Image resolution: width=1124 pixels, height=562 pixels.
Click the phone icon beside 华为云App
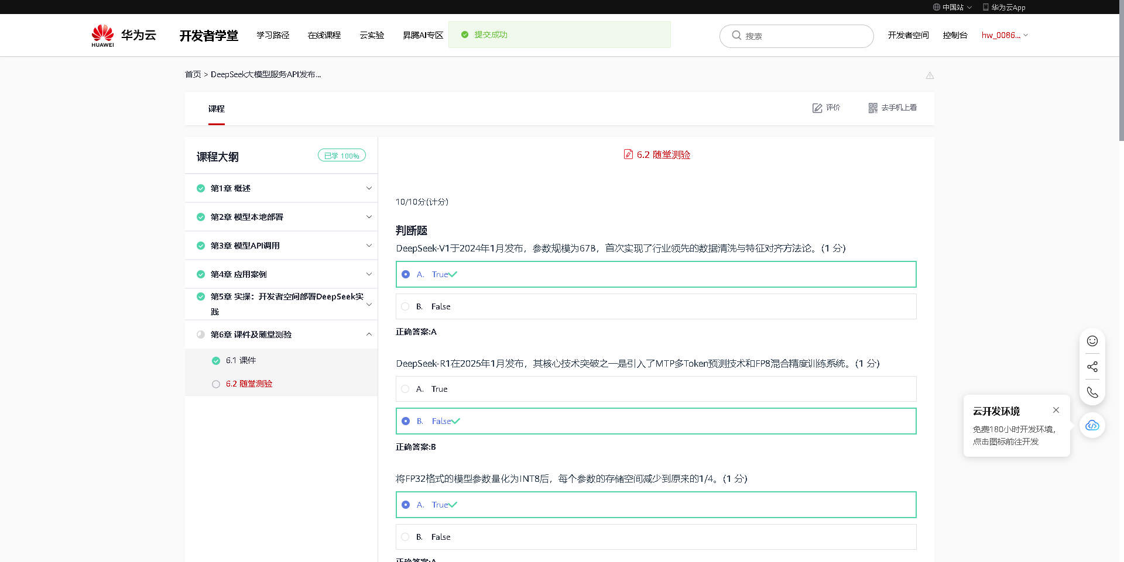tap(986, 7)
